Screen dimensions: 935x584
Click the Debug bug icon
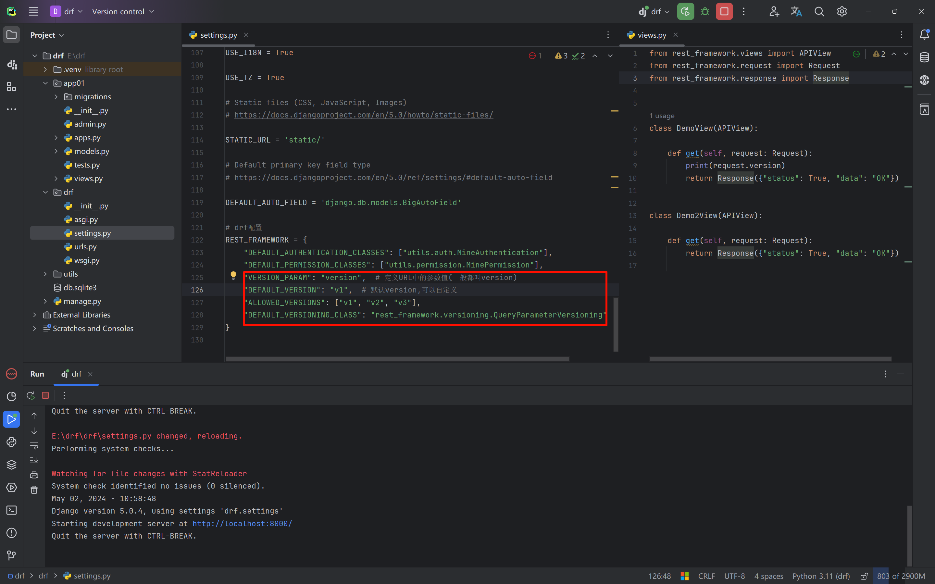705,12
